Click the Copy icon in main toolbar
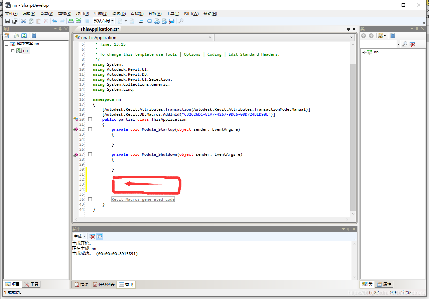429x299 pixels. (31, 21)
